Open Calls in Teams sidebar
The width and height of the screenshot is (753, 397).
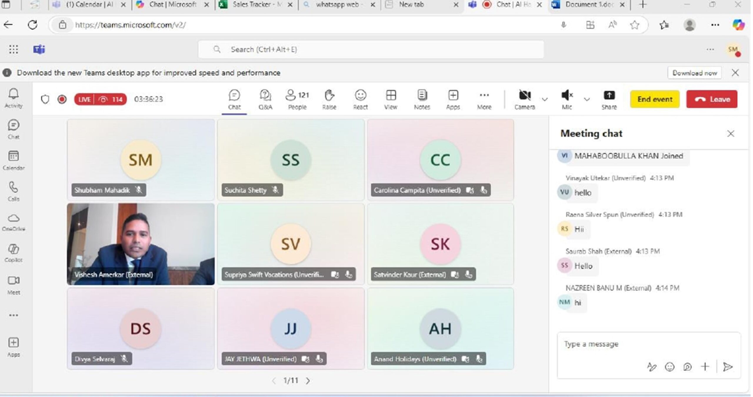point(14,191)
